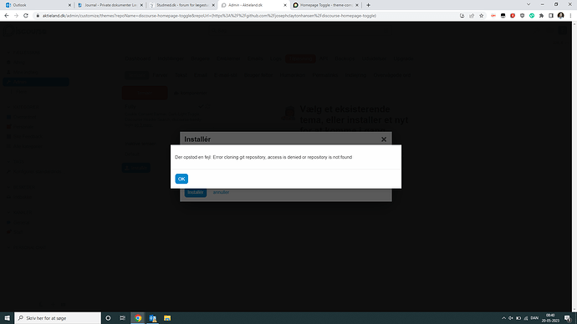
Task: Open the Chrome profile avatar
Action: pyautogui.click(x=561, y=16)
